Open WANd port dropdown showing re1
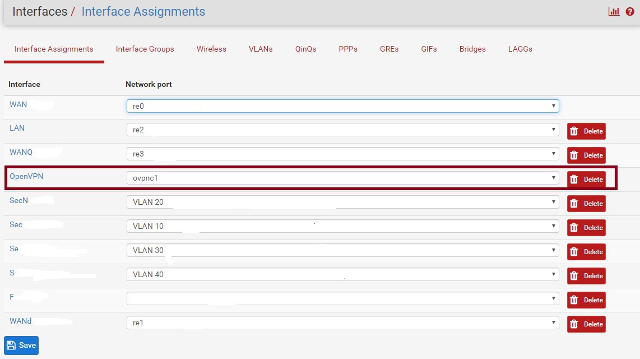The image size is (640, 359). coord(343,323)
